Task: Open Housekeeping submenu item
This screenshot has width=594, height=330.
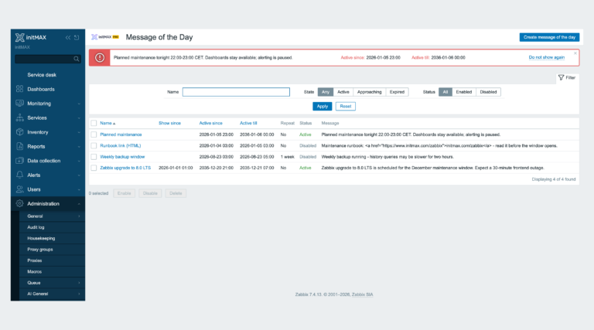Action: coord(41,238)
